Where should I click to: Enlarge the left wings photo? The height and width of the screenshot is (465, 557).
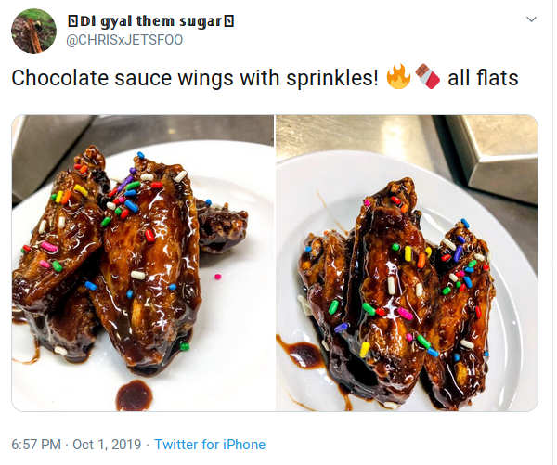point(142,263)
